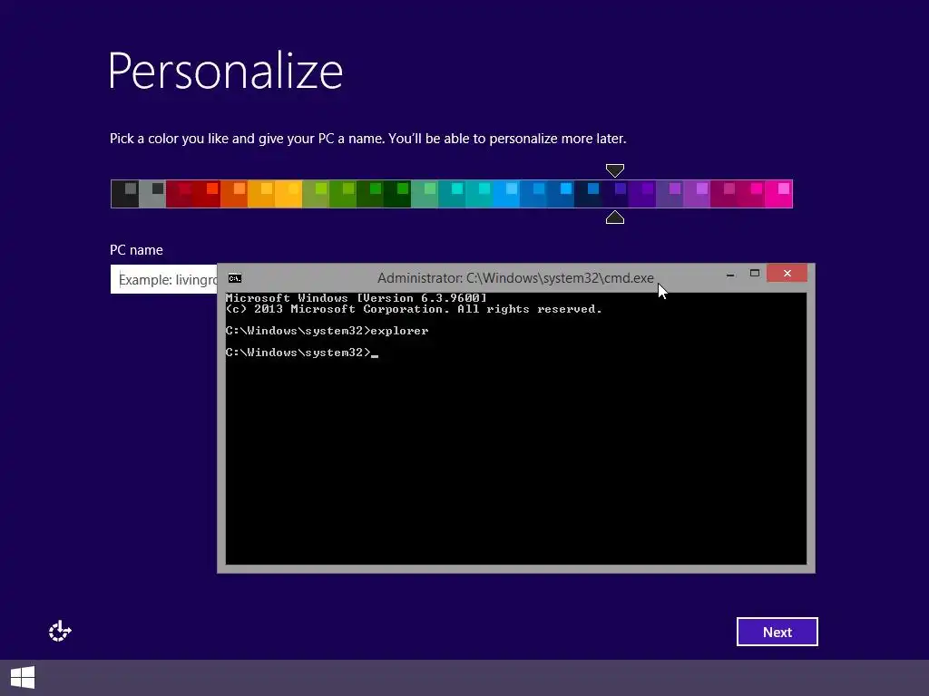
Task: Click the 'Pick a color you like' instruction text
Action: click(x=368, y=139)
